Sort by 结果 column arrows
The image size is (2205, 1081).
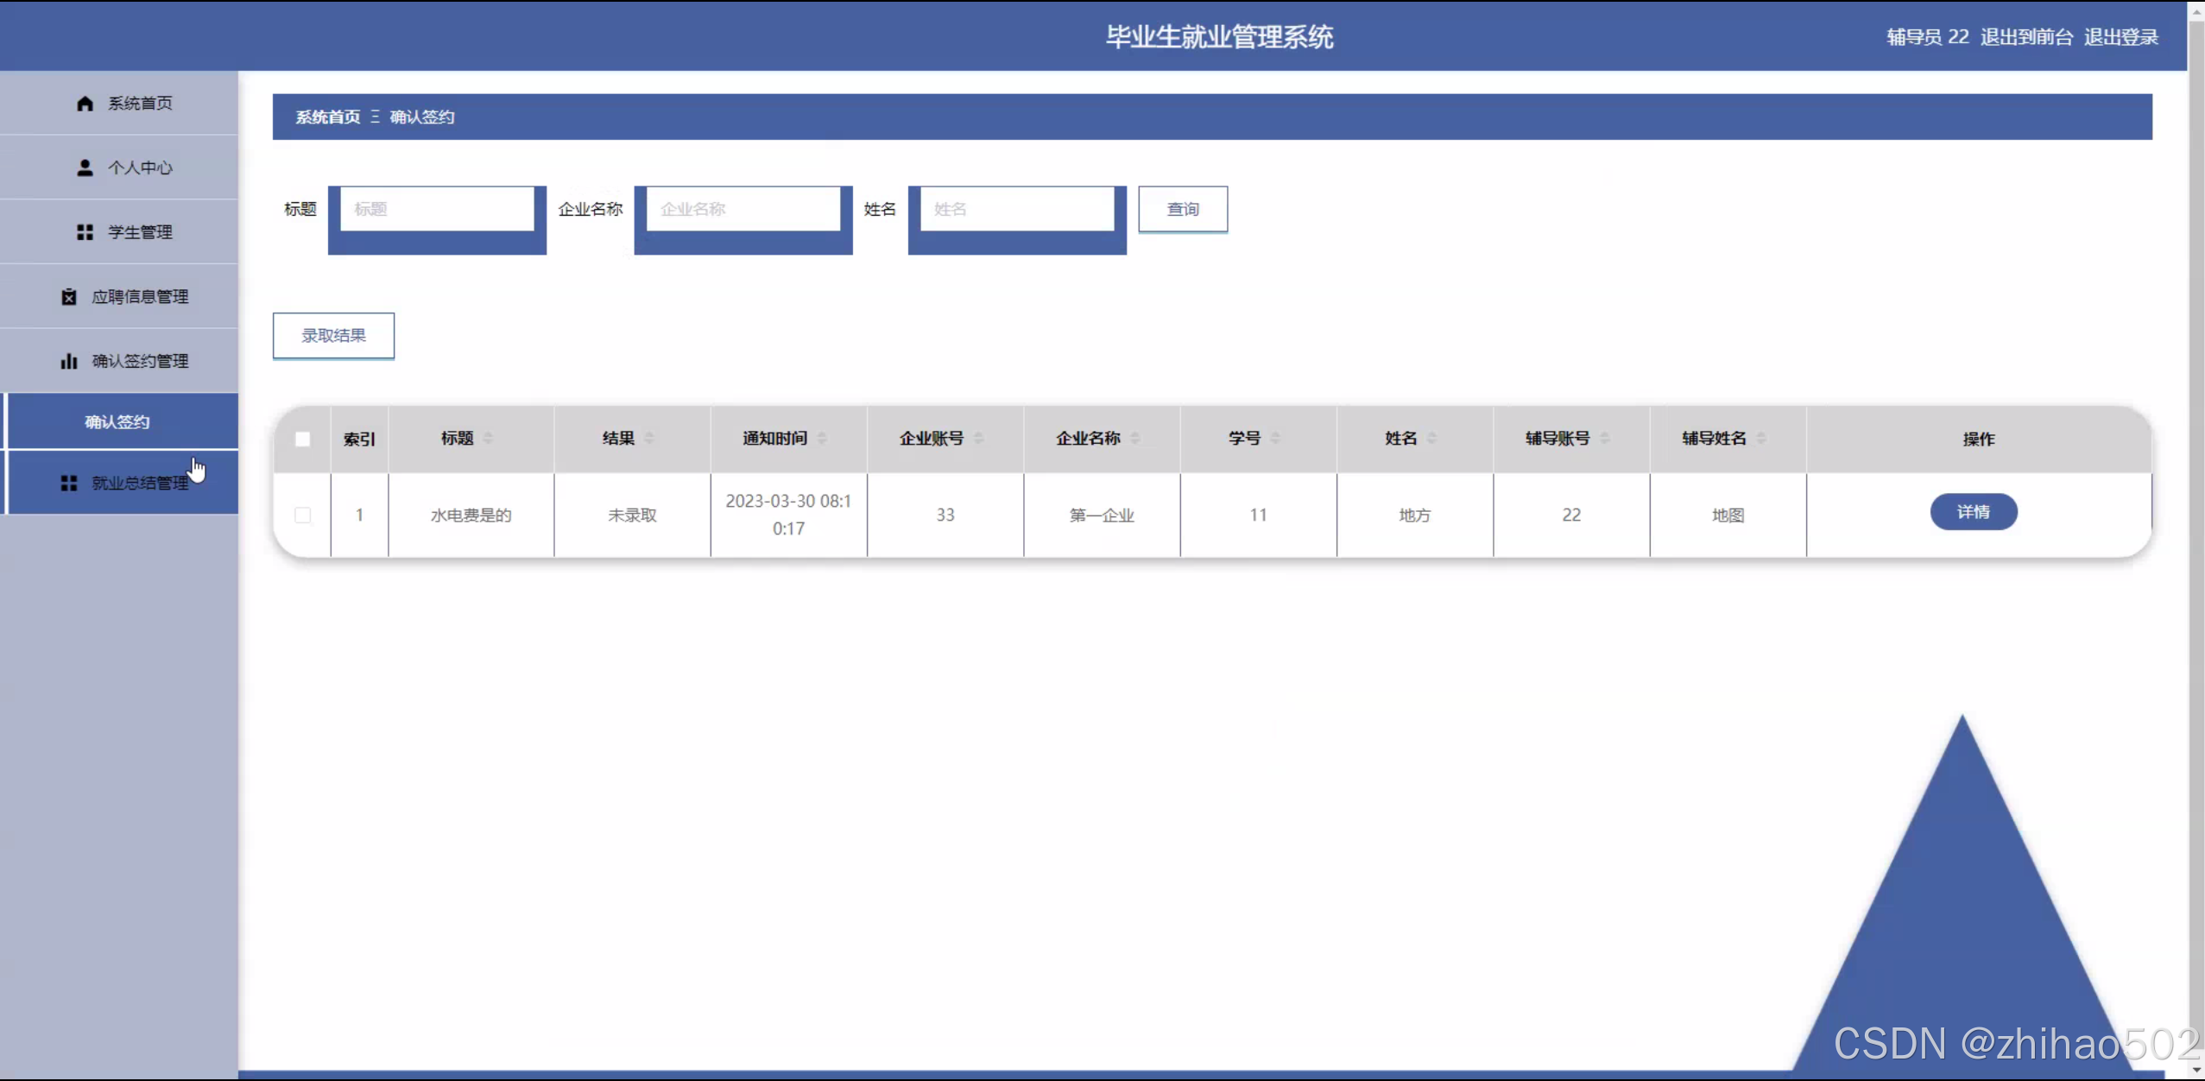[x=649, y=438]
